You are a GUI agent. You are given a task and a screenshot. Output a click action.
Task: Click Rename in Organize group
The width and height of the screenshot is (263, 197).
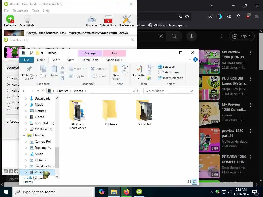click(98, 76)
